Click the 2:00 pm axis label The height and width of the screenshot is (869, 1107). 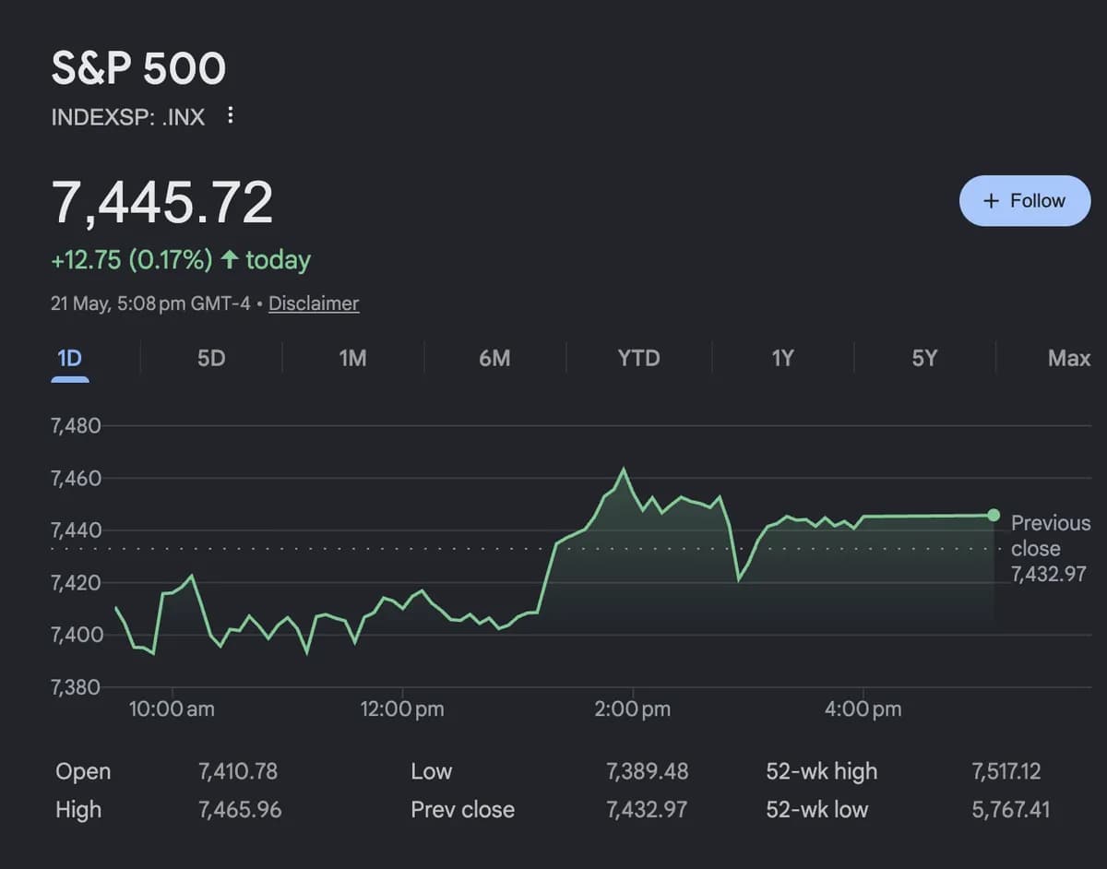(x=633, y=709)
